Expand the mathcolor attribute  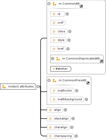77,91
